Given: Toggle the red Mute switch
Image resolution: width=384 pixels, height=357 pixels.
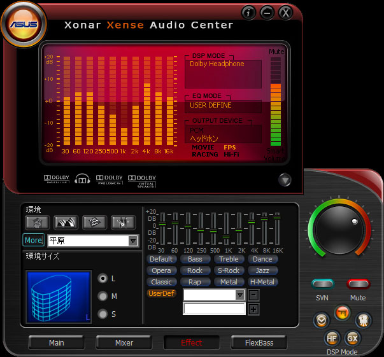Looking at the screenshot, I should pos(357,284).
